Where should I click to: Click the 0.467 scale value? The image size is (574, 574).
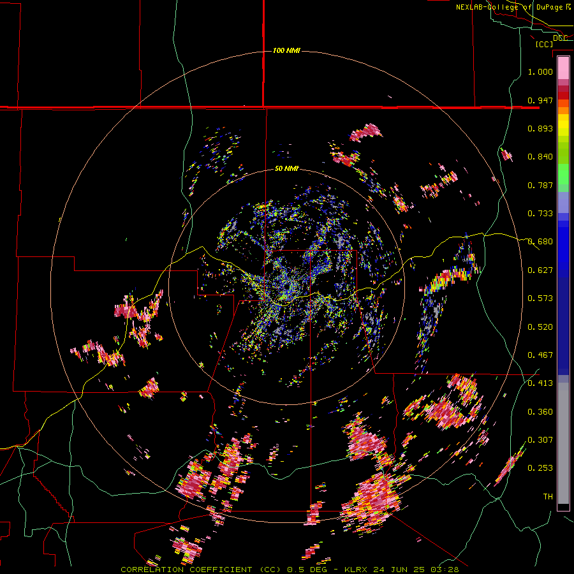click(540, 355)
